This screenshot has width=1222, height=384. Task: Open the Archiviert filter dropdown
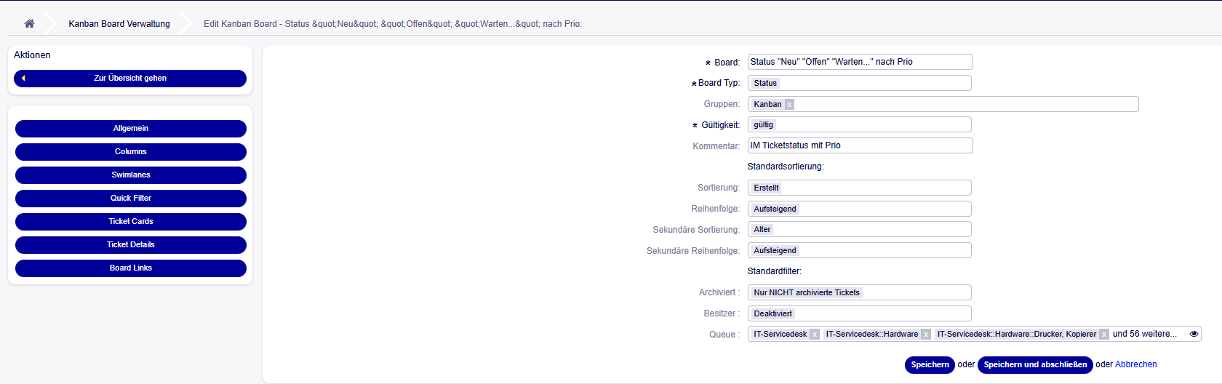point(859,292)
